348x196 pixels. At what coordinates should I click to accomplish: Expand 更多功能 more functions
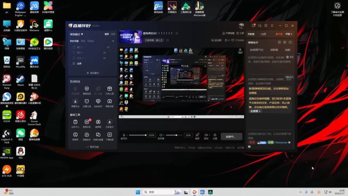(x=93, y=147)
